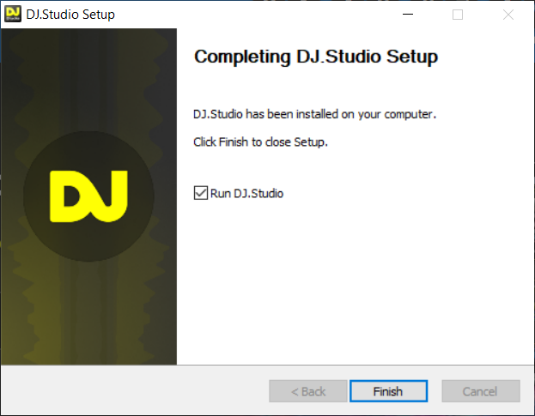Viewport: 535px width, 416px height.
Task: Close the setup window with the X
Action: point(508,15)
